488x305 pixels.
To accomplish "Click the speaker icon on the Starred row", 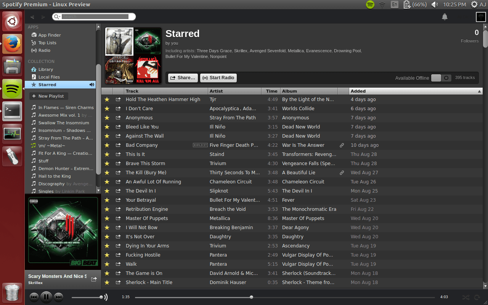I will click(x=92, y=85).
